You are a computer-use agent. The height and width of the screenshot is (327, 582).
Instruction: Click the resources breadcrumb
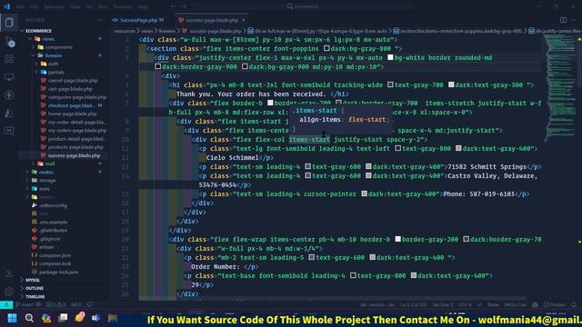tap(125, 31)
